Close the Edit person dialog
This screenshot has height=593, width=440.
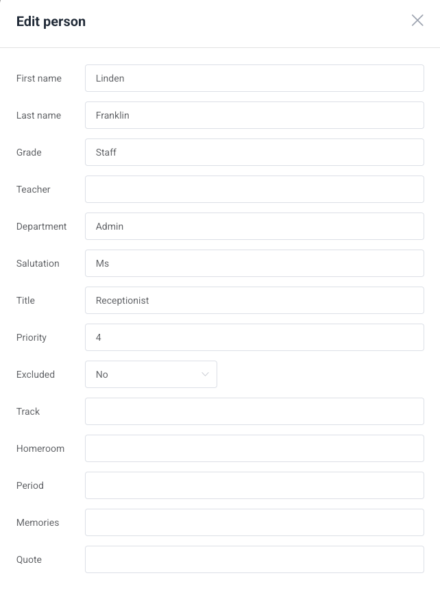[417, 21]
